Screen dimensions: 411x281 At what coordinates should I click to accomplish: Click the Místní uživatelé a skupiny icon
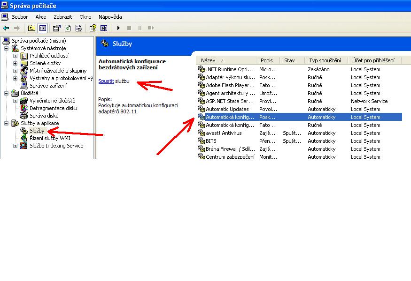24,71
